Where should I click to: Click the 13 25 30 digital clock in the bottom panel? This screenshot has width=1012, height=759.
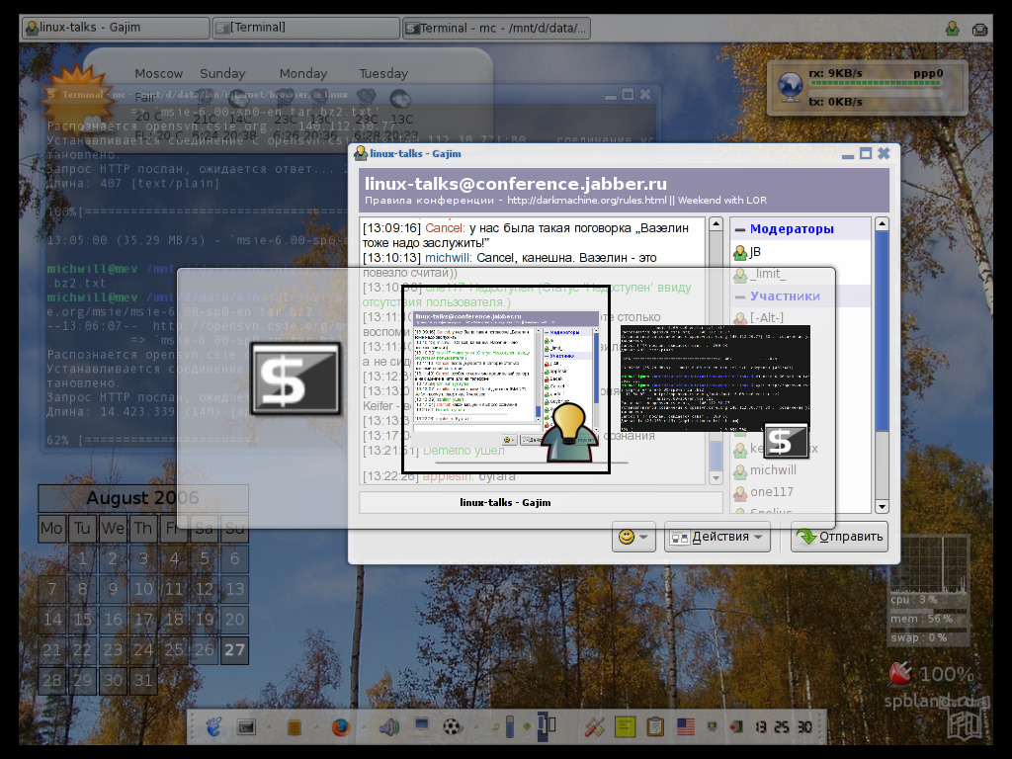[x=783, y=727]
